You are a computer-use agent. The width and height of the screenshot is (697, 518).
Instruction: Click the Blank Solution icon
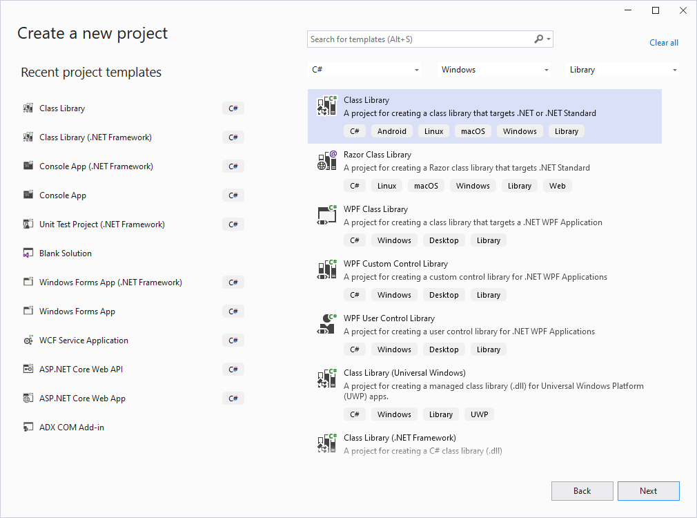[x=28, y=253]
